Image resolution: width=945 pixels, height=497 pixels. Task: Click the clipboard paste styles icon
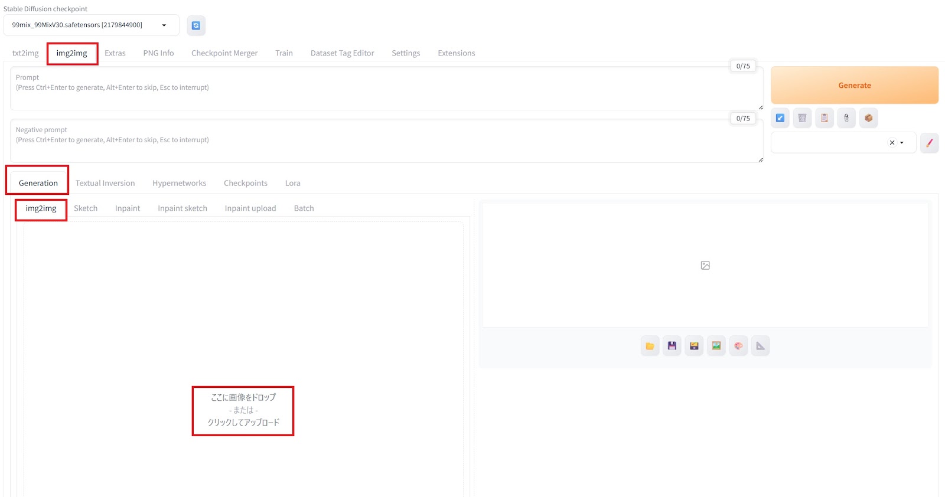pyautogui.click(x=825, y=118)
